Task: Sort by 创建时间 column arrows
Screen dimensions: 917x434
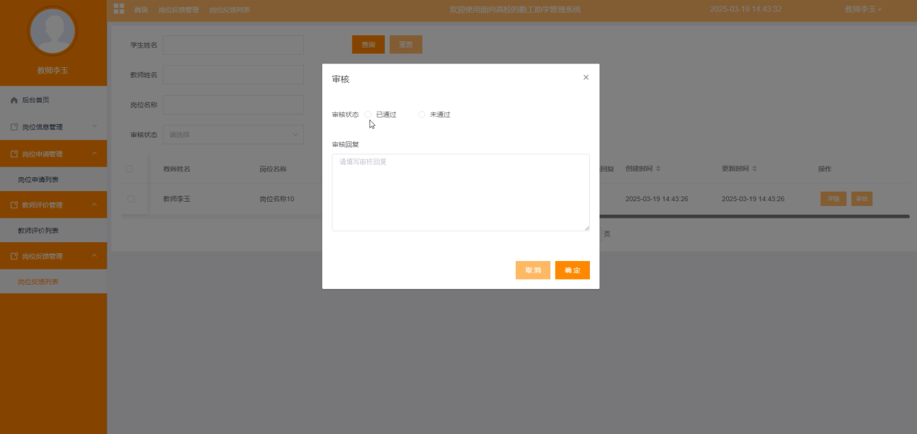Action: coord(658,169)
